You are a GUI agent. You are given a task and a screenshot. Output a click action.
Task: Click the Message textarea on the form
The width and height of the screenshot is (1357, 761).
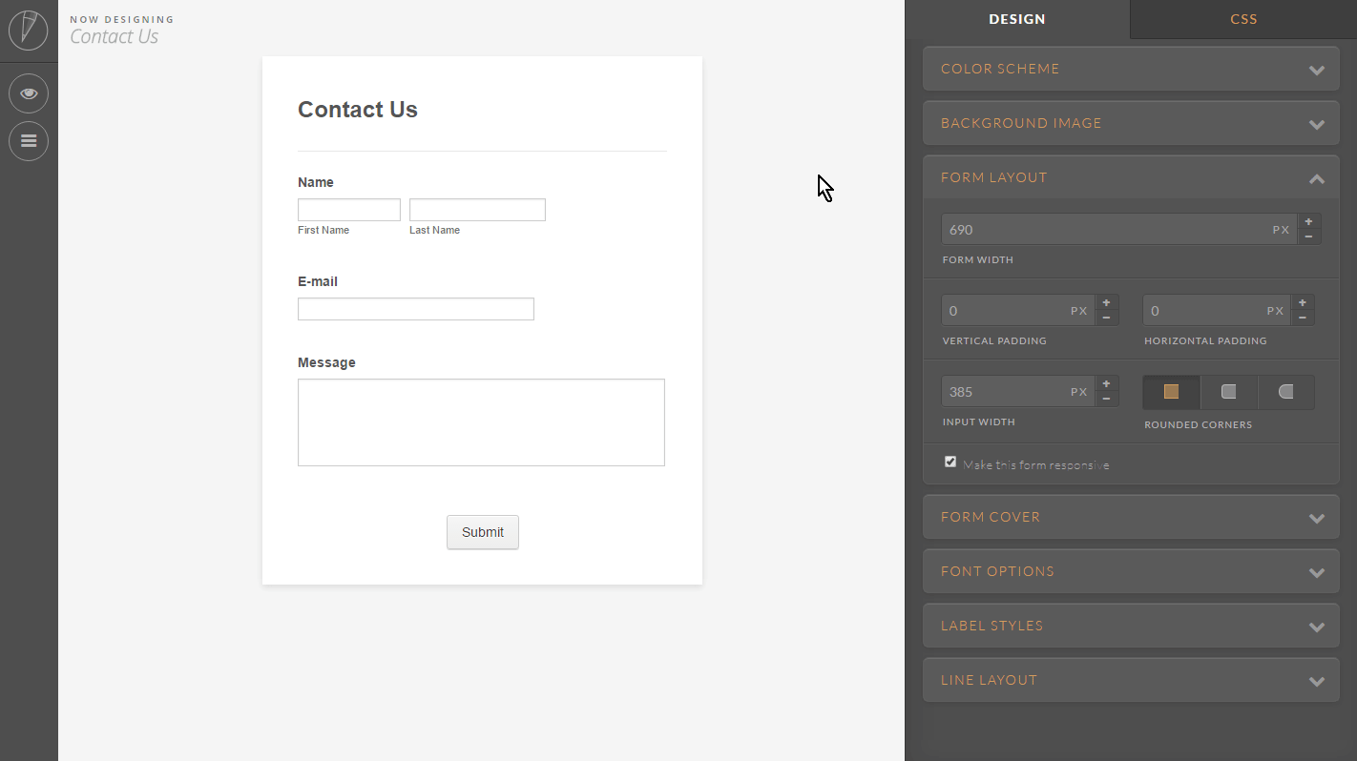tap(481, 422)
